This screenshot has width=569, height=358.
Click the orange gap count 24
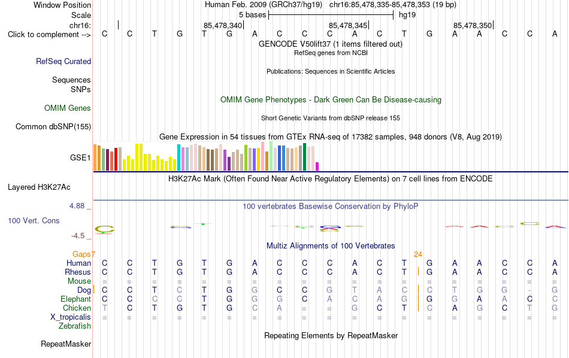[x=418, y=254]
